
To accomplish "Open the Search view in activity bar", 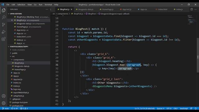I will 3,17.
